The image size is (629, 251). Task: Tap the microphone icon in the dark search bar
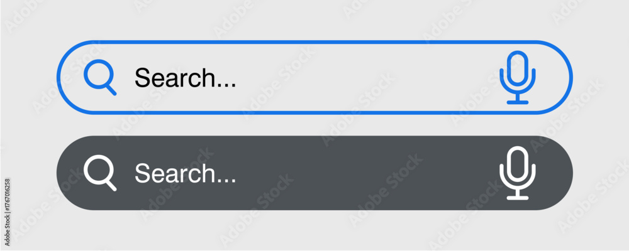518,173
